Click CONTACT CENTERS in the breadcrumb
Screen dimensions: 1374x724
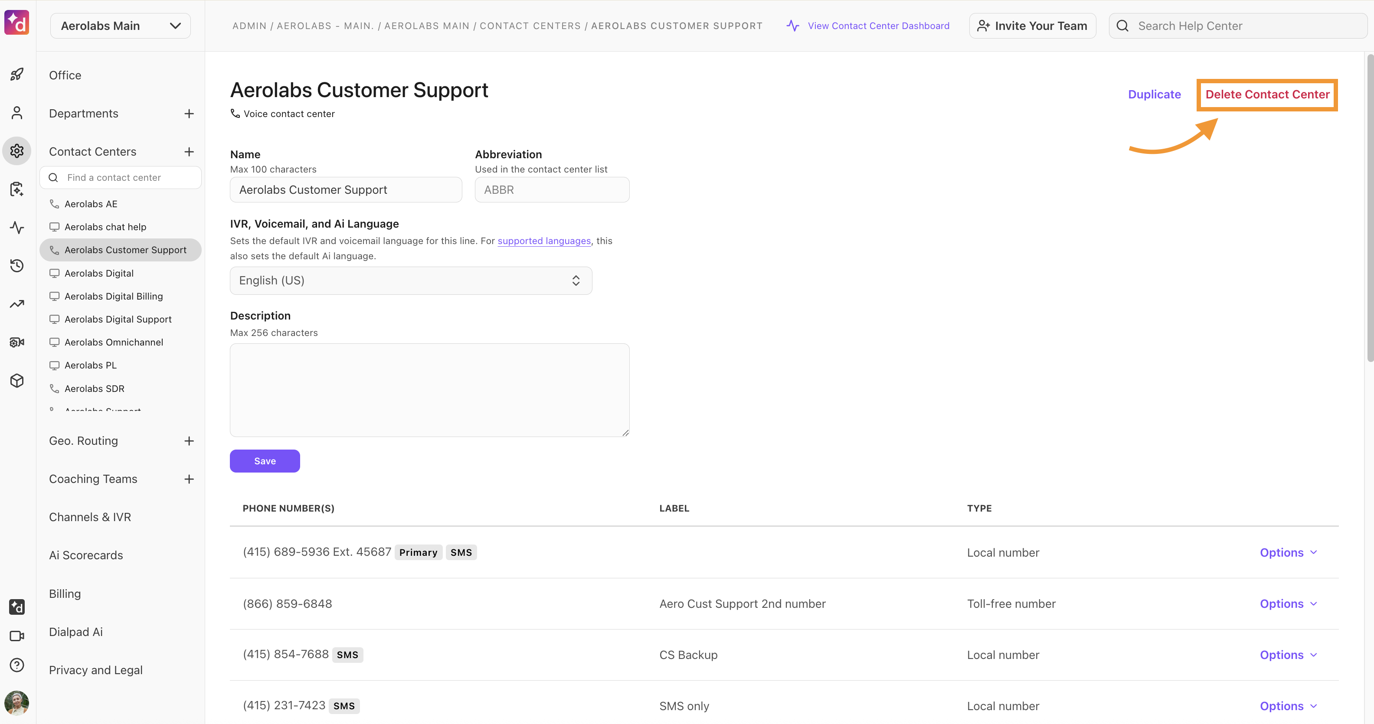530,26
